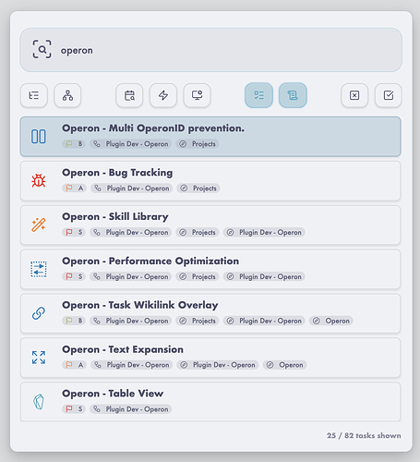The height and width of the screenshot is (462, 420).
Task: Click the link icon on Task Wikilink Overlay
Action: (39, 313)
